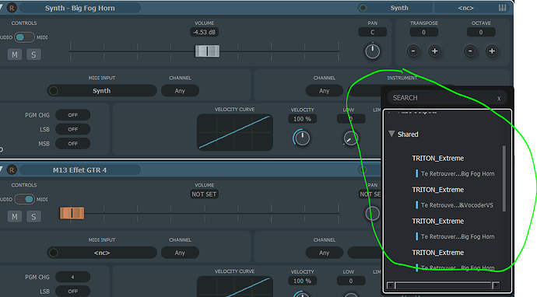The width and height of the screenshot is (537, 297).
Task: Mute the Synth - Big Fog Horn track
Action: (x=15, y=54)
